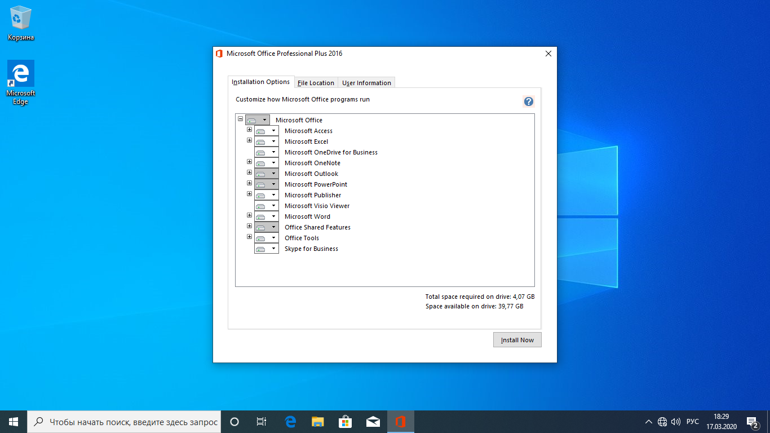This screenshot has width=770, height=433.
Task: Open install option dropdown for Visio Viewer
Action: 267,206
